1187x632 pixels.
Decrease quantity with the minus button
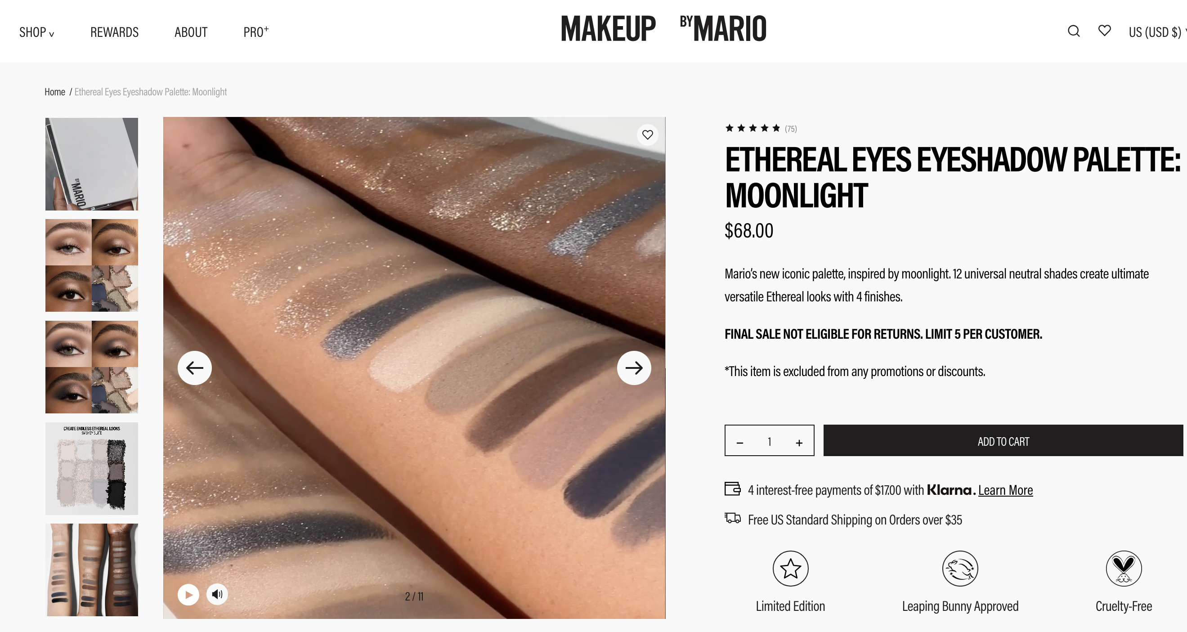click(740, 443)
